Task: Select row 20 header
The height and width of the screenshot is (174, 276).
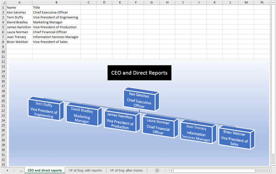Action: pyautogui.click(x=3, y=101)
